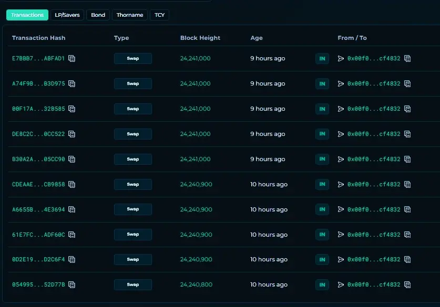Screen dimensions: 440x307
Task: Click '10 hours ago' in 0D2E19...D2C6F4 row
Action: (269, 259)
